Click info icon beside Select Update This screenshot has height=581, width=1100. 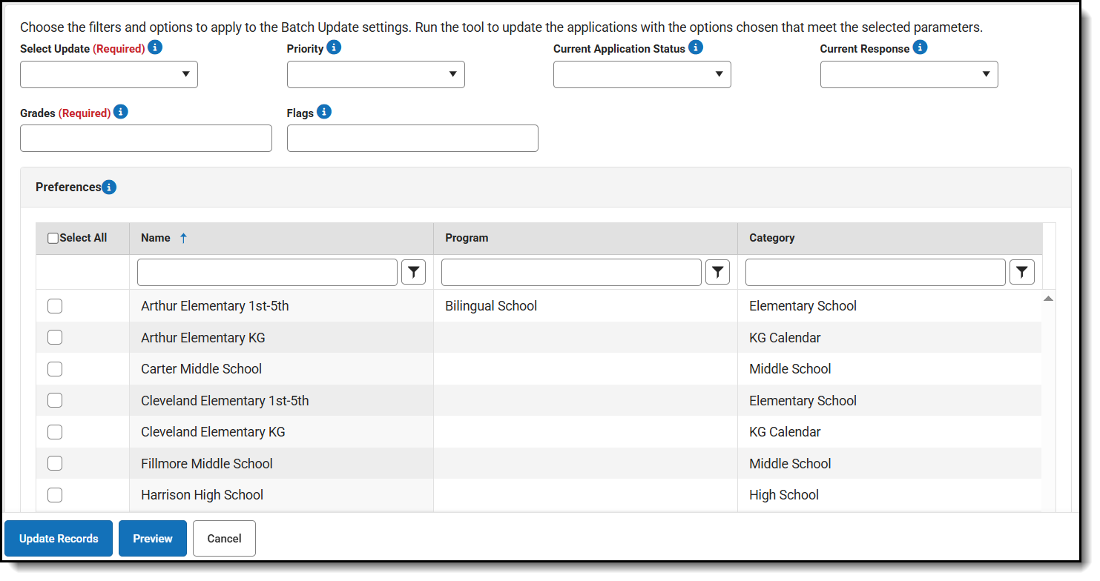pos(155,47)
